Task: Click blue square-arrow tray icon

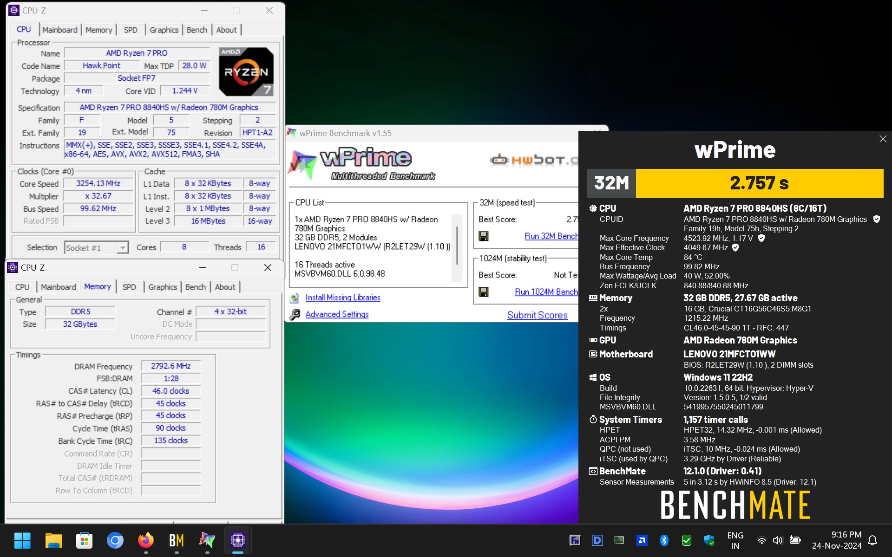Action: point(642,540)
